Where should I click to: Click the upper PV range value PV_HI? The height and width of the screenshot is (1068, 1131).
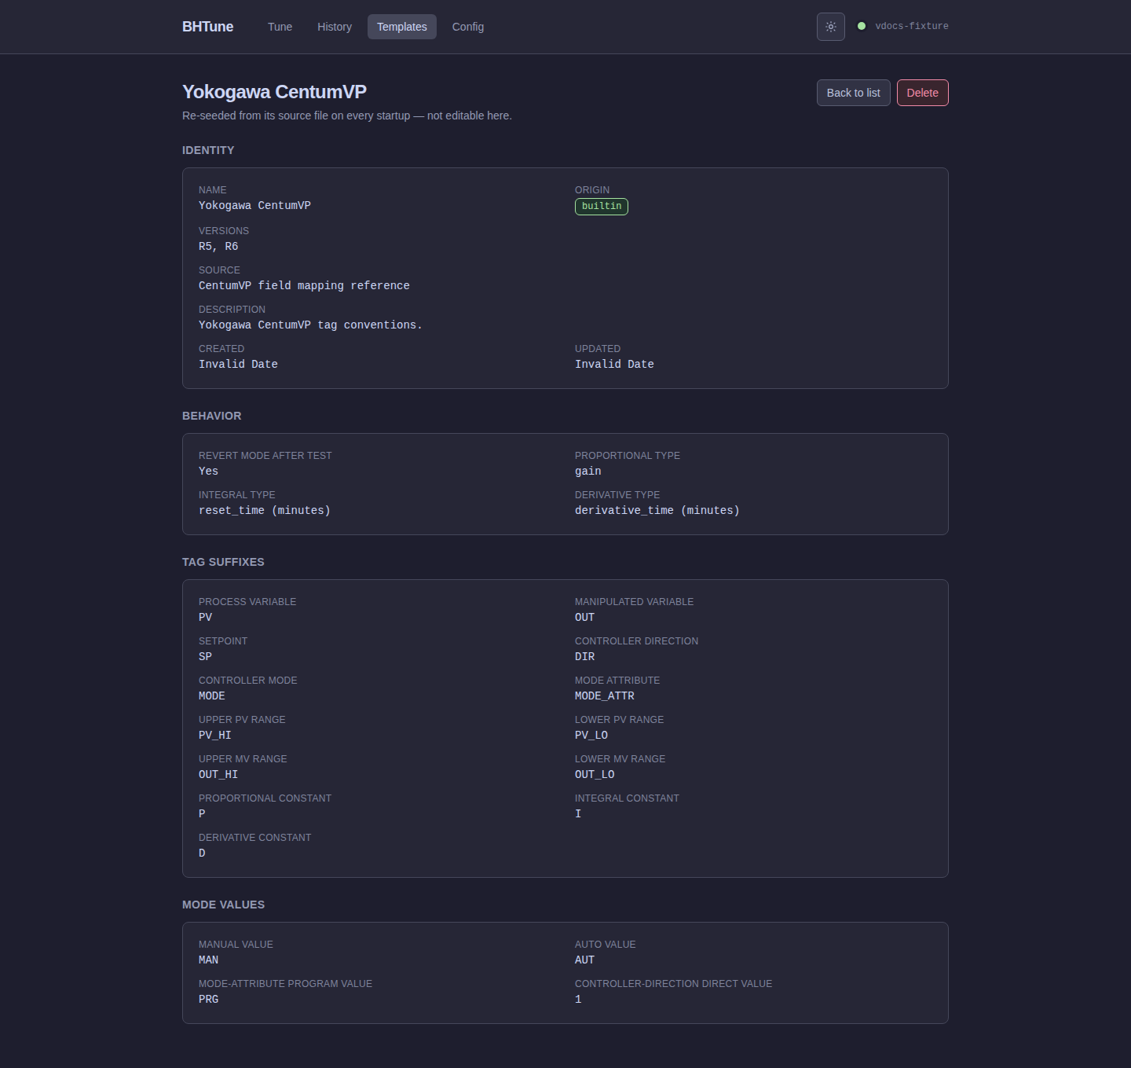point(214,736)
